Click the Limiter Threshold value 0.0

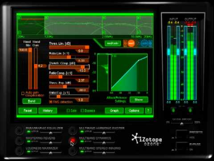click(81, 51)
